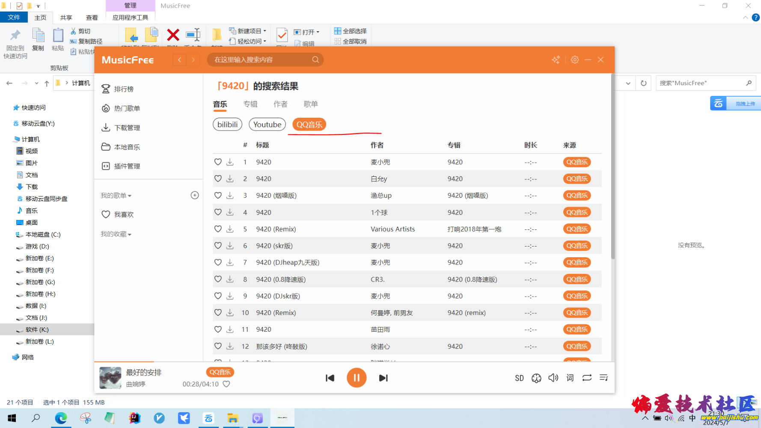The height and width of the screenshot is (428, 761).
Task: Download song 3 9420 (烟嗓版)
Action: pos(230,196)
